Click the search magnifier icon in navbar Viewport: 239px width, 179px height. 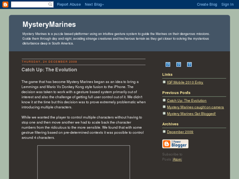point(50,4)
